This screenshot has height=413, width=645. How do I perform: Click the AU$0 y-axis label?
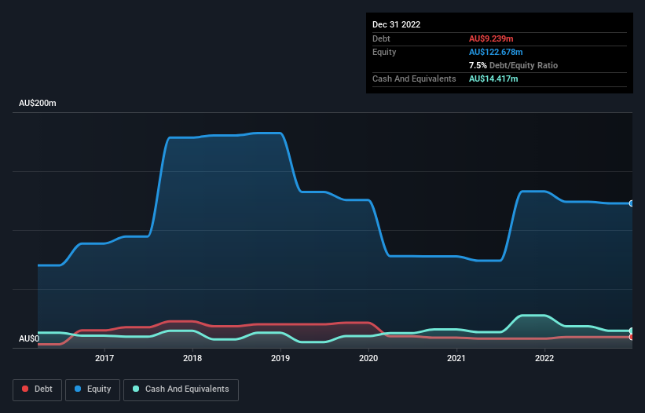coord(29,338)
